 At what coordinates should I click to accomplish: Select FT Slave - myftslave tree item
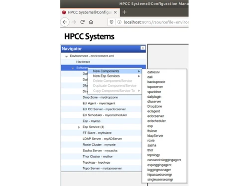[97, 133]
